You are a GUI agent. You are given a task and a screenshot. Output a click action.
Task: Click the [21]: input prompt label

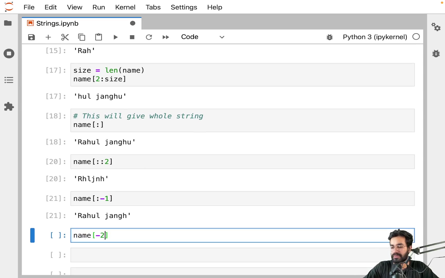click(x=56, y=198)
